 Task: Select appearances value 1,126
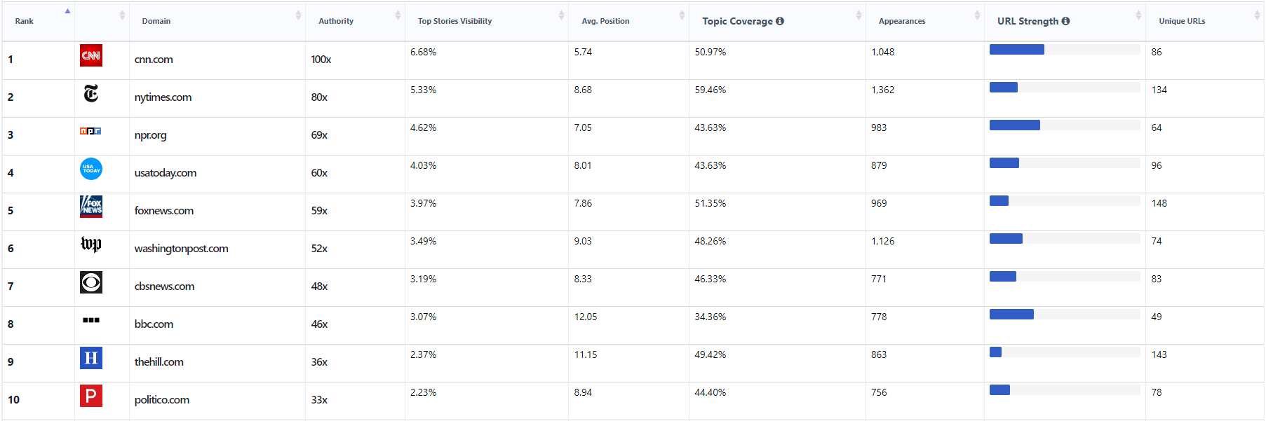click(883, 241)
